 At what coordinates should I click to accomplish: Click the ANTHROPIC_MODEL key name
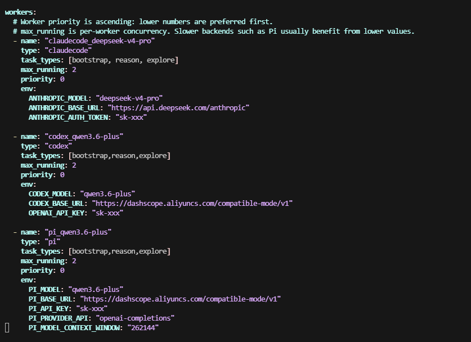point(58,98)
